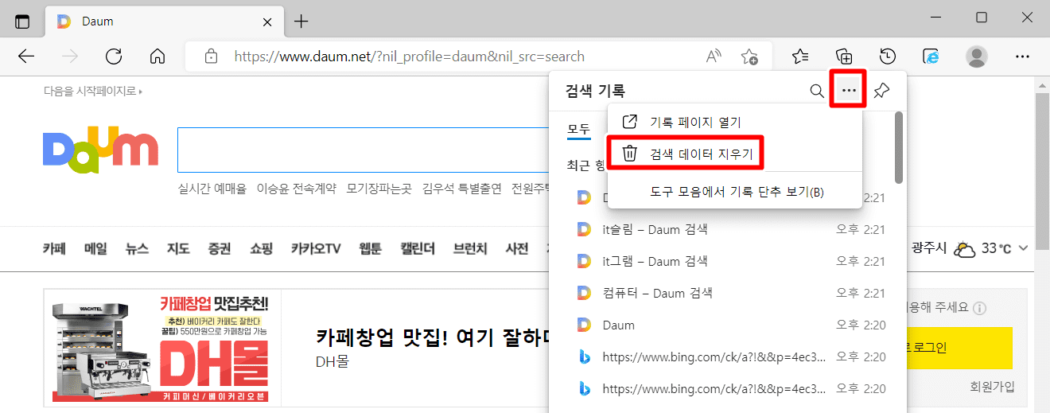The width and height of the screenshot is (1050, 413).
Task: Reload the page with refresh icon
Action: click(x=114, y=56)
